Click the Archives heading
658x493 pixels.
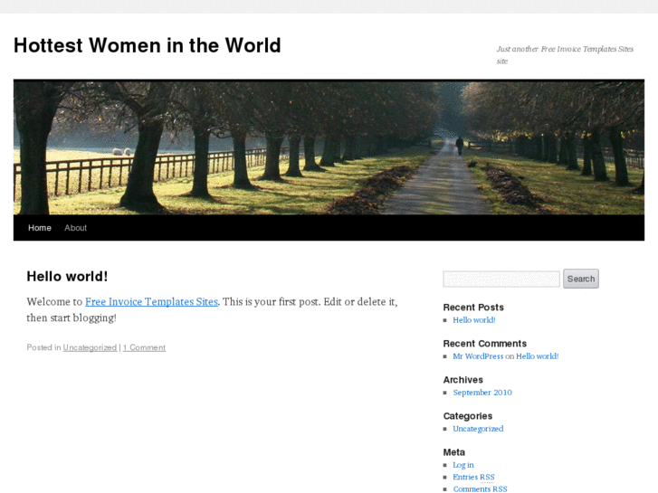tap(463, 380)
